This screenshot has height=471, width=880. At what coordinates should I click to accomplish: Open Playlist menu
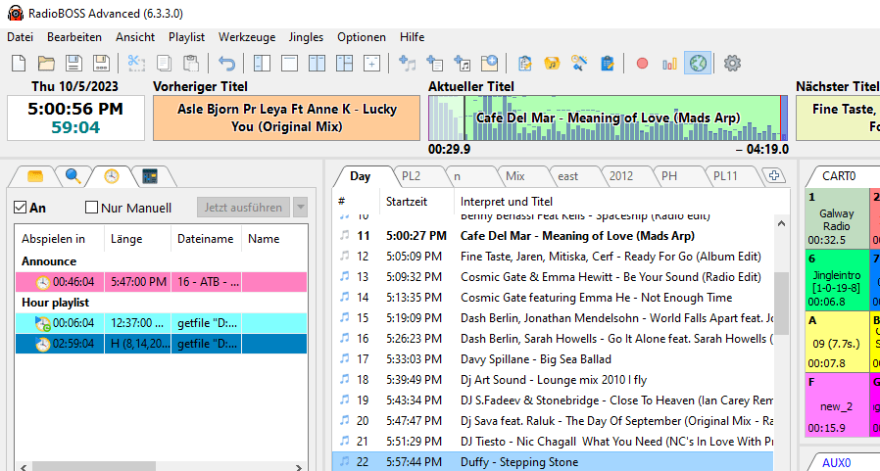click(186, 37)
